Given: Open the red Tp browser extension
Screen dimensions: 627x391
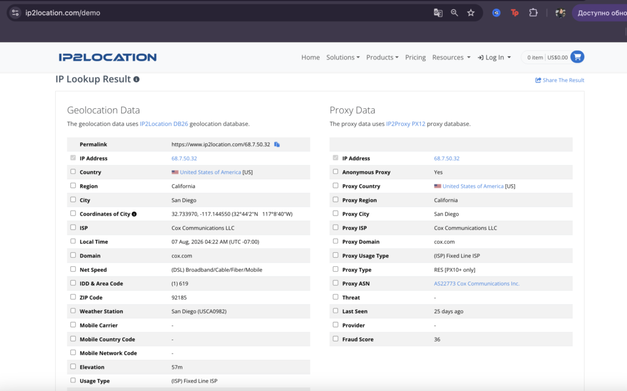Looking at the screenshot, I should pyautogui.click(x=514, y=13).
